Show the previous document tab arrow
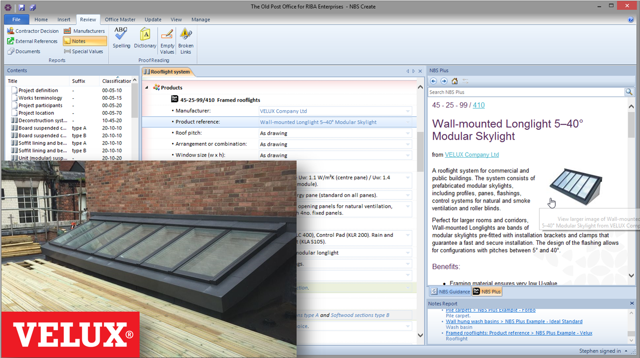The width and height of the screenshot is (640, 358). pyautogui.click(x=408, y=71)
